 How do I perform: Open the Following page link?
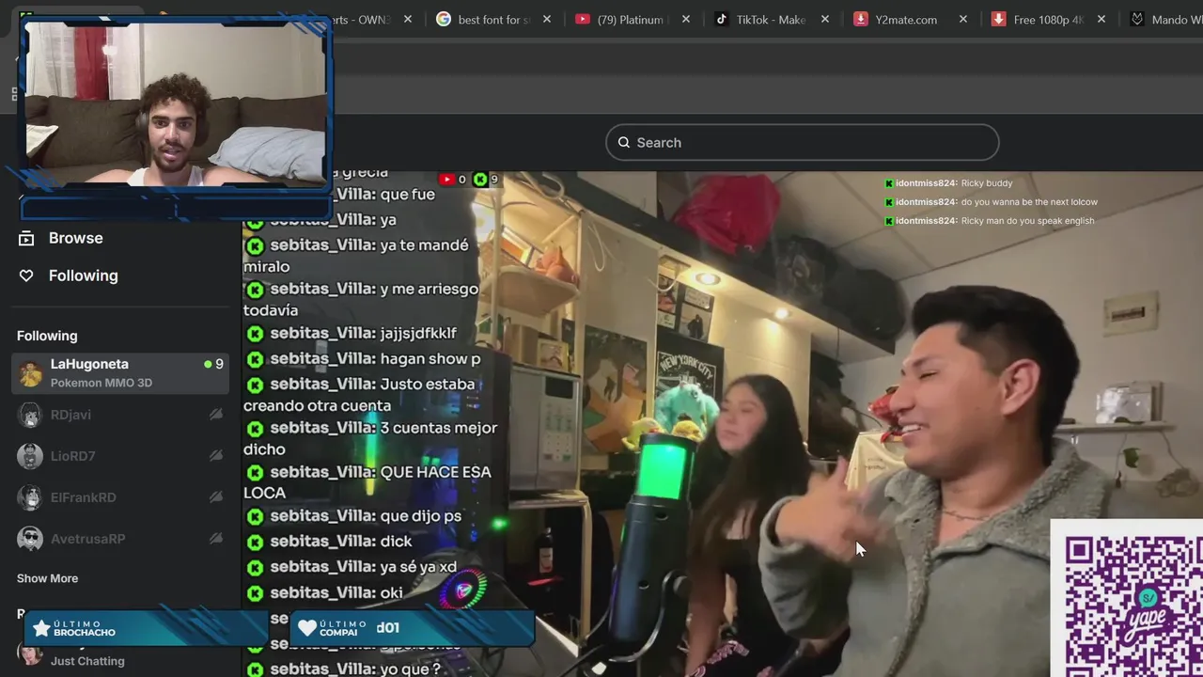(x=84, y=276)
